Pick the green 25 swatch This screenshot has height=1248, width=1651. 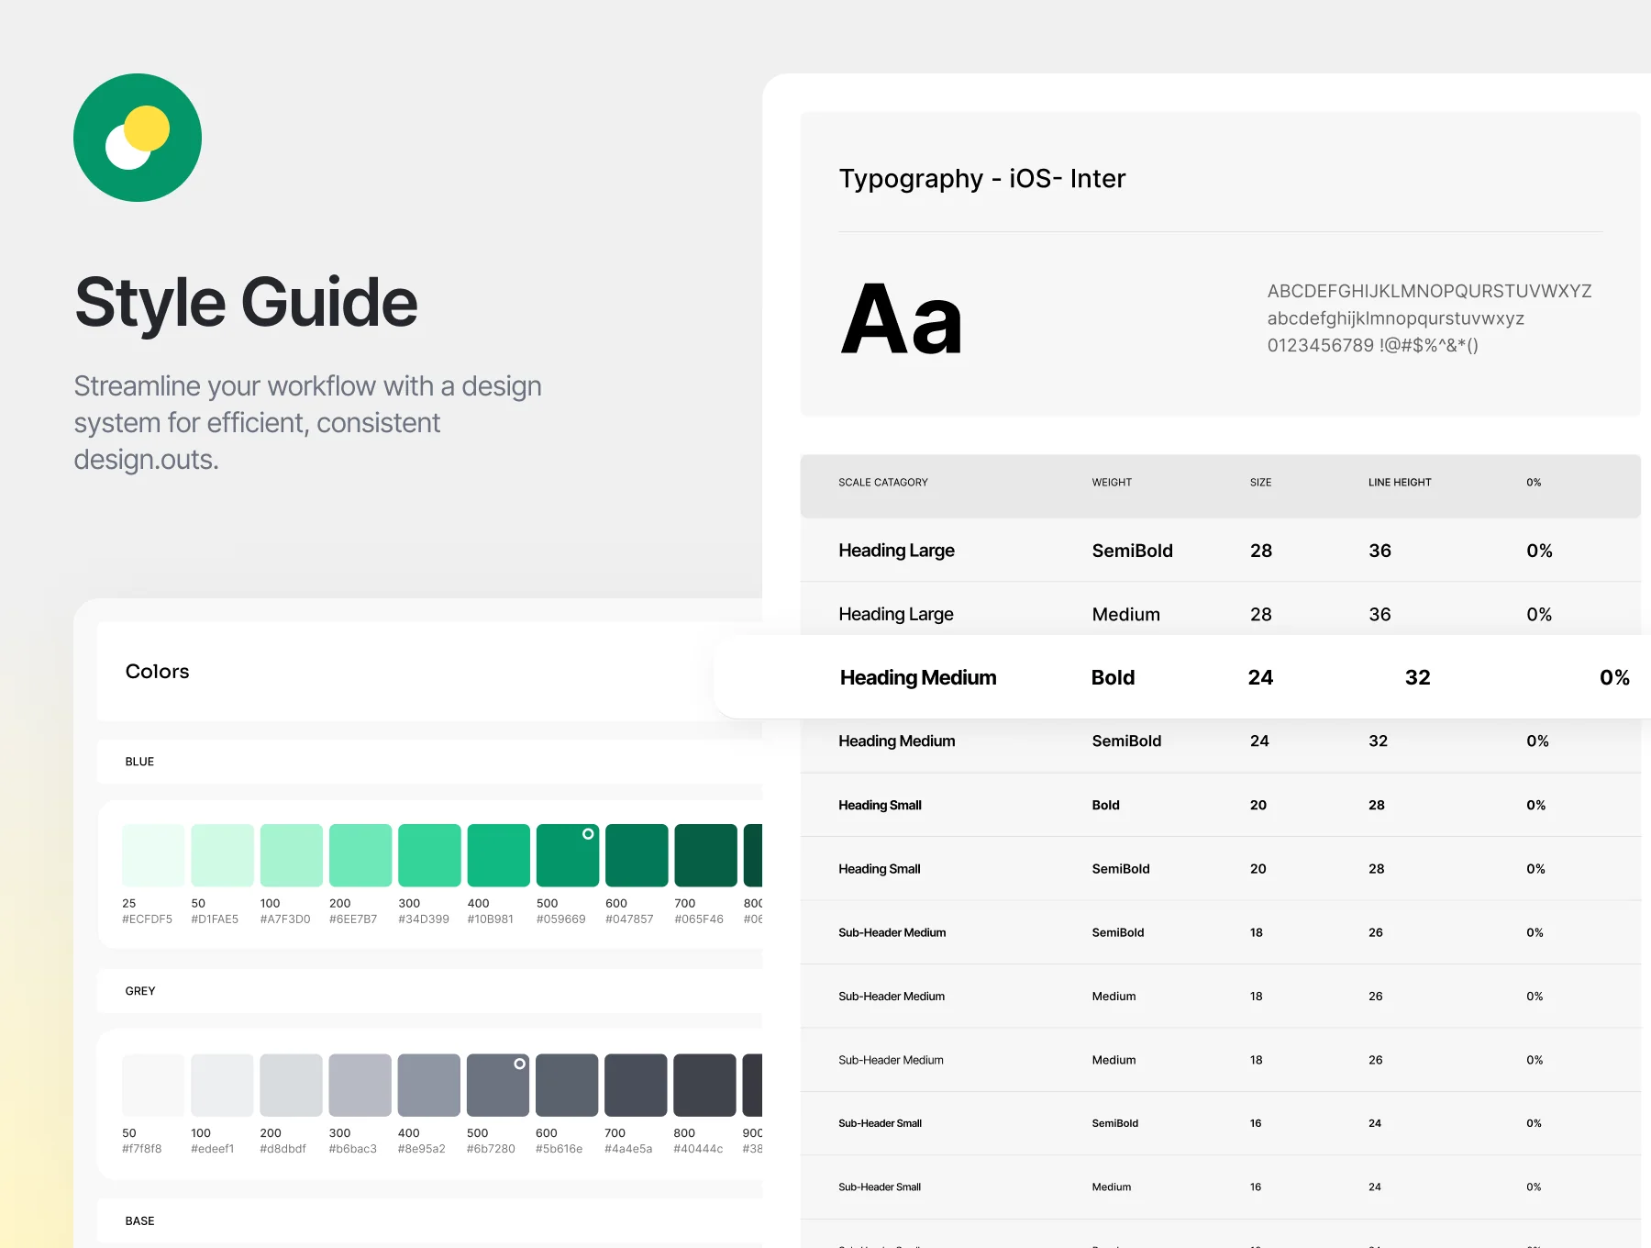click(x=153, y=855)
